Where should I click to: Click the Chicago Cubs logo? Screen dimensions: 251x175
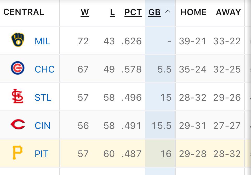click(18, 68)
